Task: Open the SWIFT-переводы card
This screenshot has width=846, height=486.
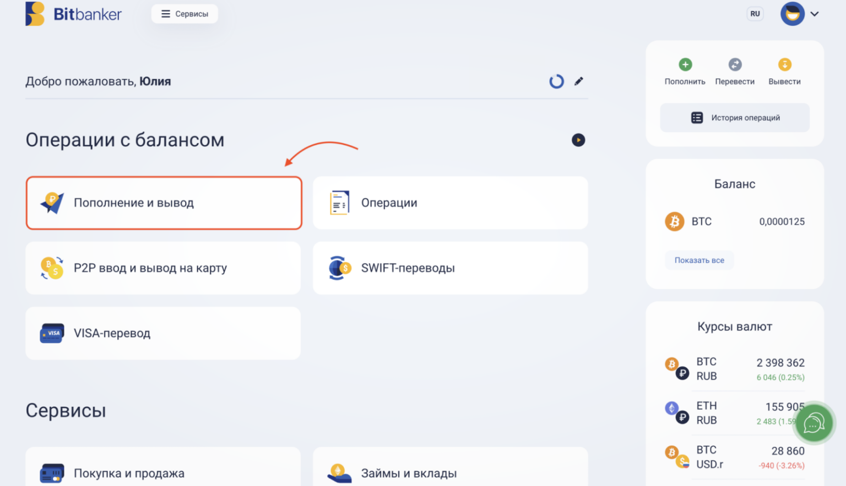Action: (x=451, y=268)
